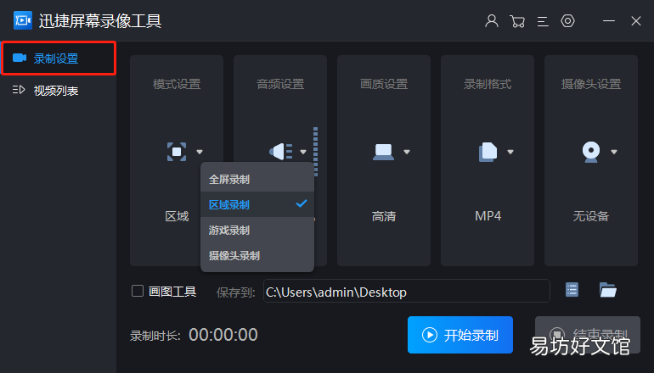Open the settings gear icon
Screen dimensions: 654x373
(x=567, y=20)
